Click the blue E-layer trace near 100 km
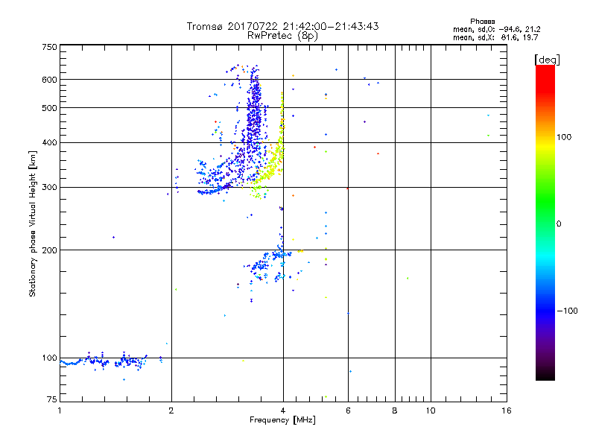 104,361
